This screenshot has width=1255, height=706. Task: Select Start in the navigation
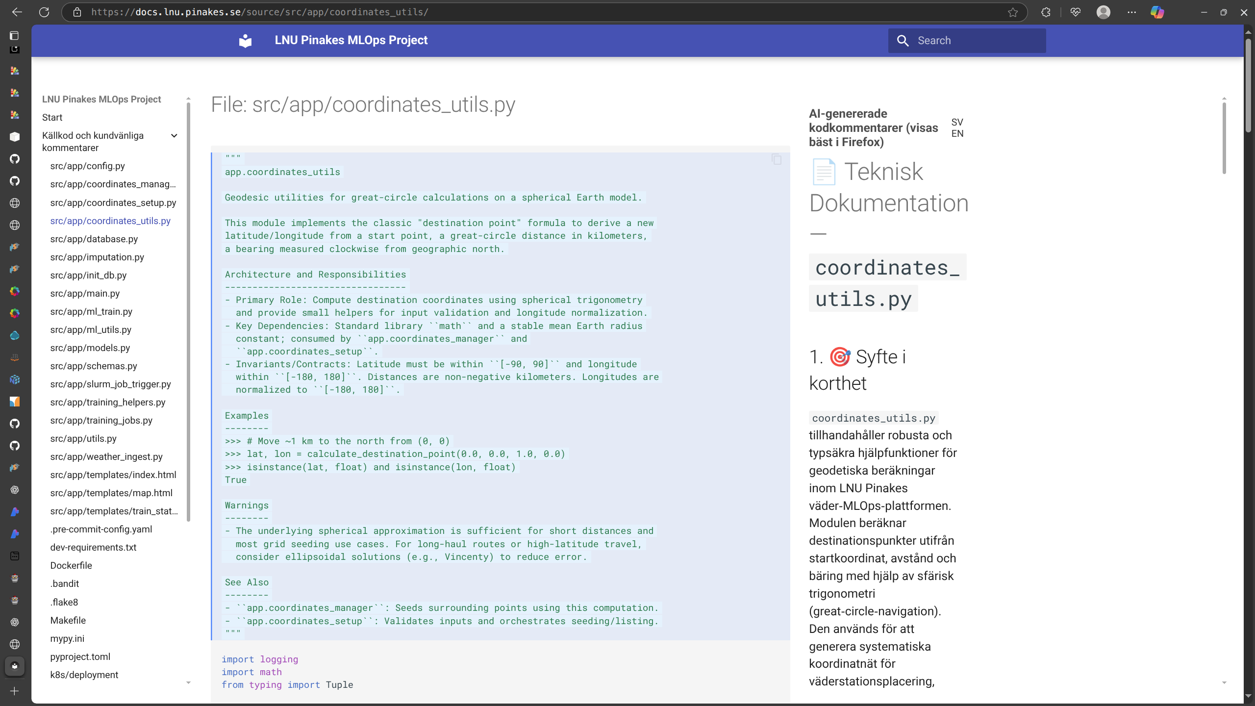tap(52, 117)
